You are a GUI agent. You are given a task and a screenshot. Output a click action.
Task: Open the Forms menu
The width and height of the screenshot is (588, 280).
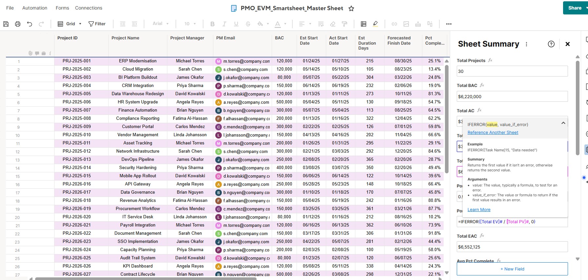(x=62, y=8)
